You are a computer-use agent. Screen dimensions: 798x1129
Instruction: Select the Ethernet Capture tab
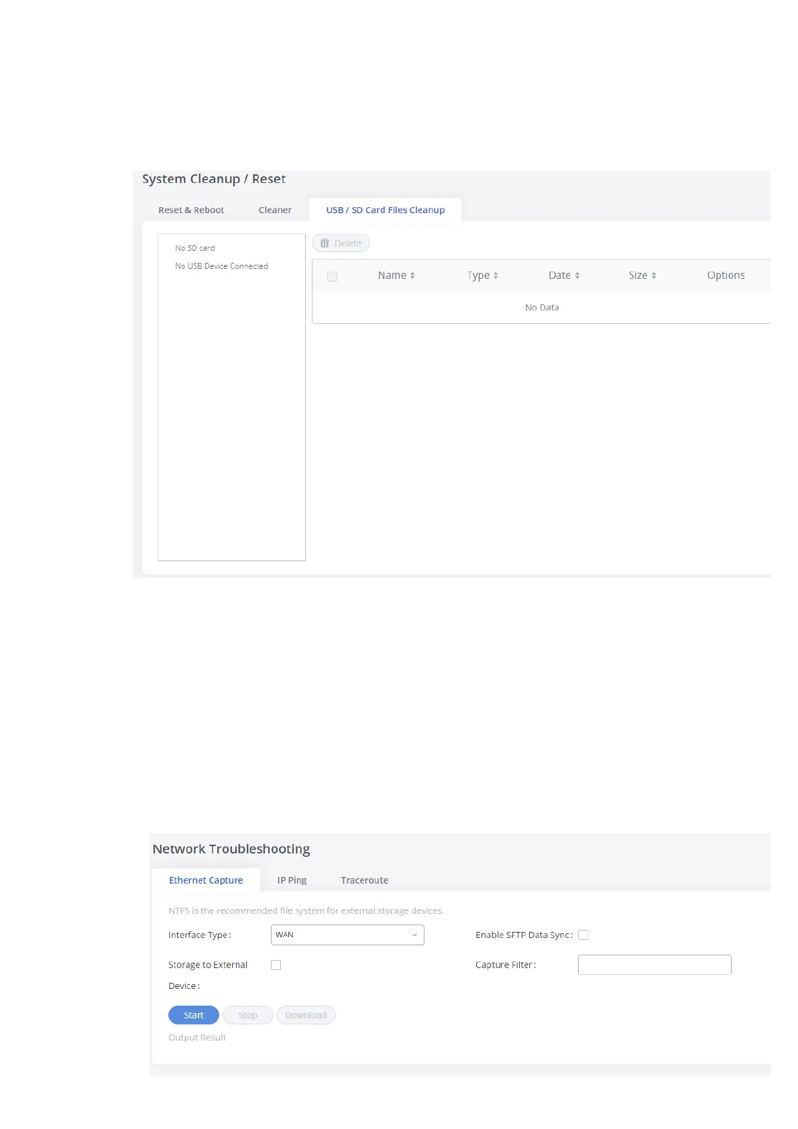pos(206,880)
